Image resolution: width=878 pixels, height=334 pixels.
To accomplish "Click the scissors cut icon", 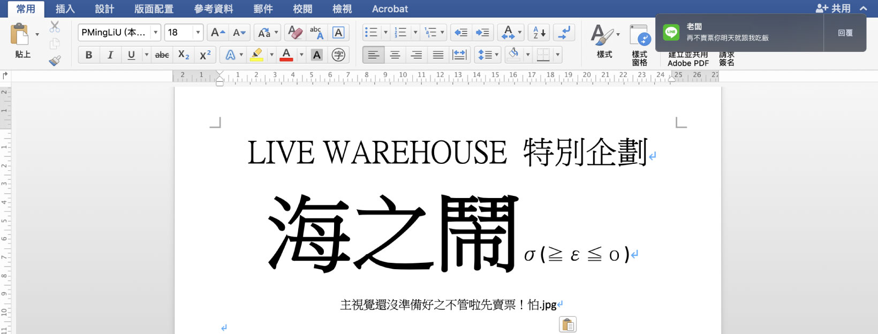I will [55, 27].
